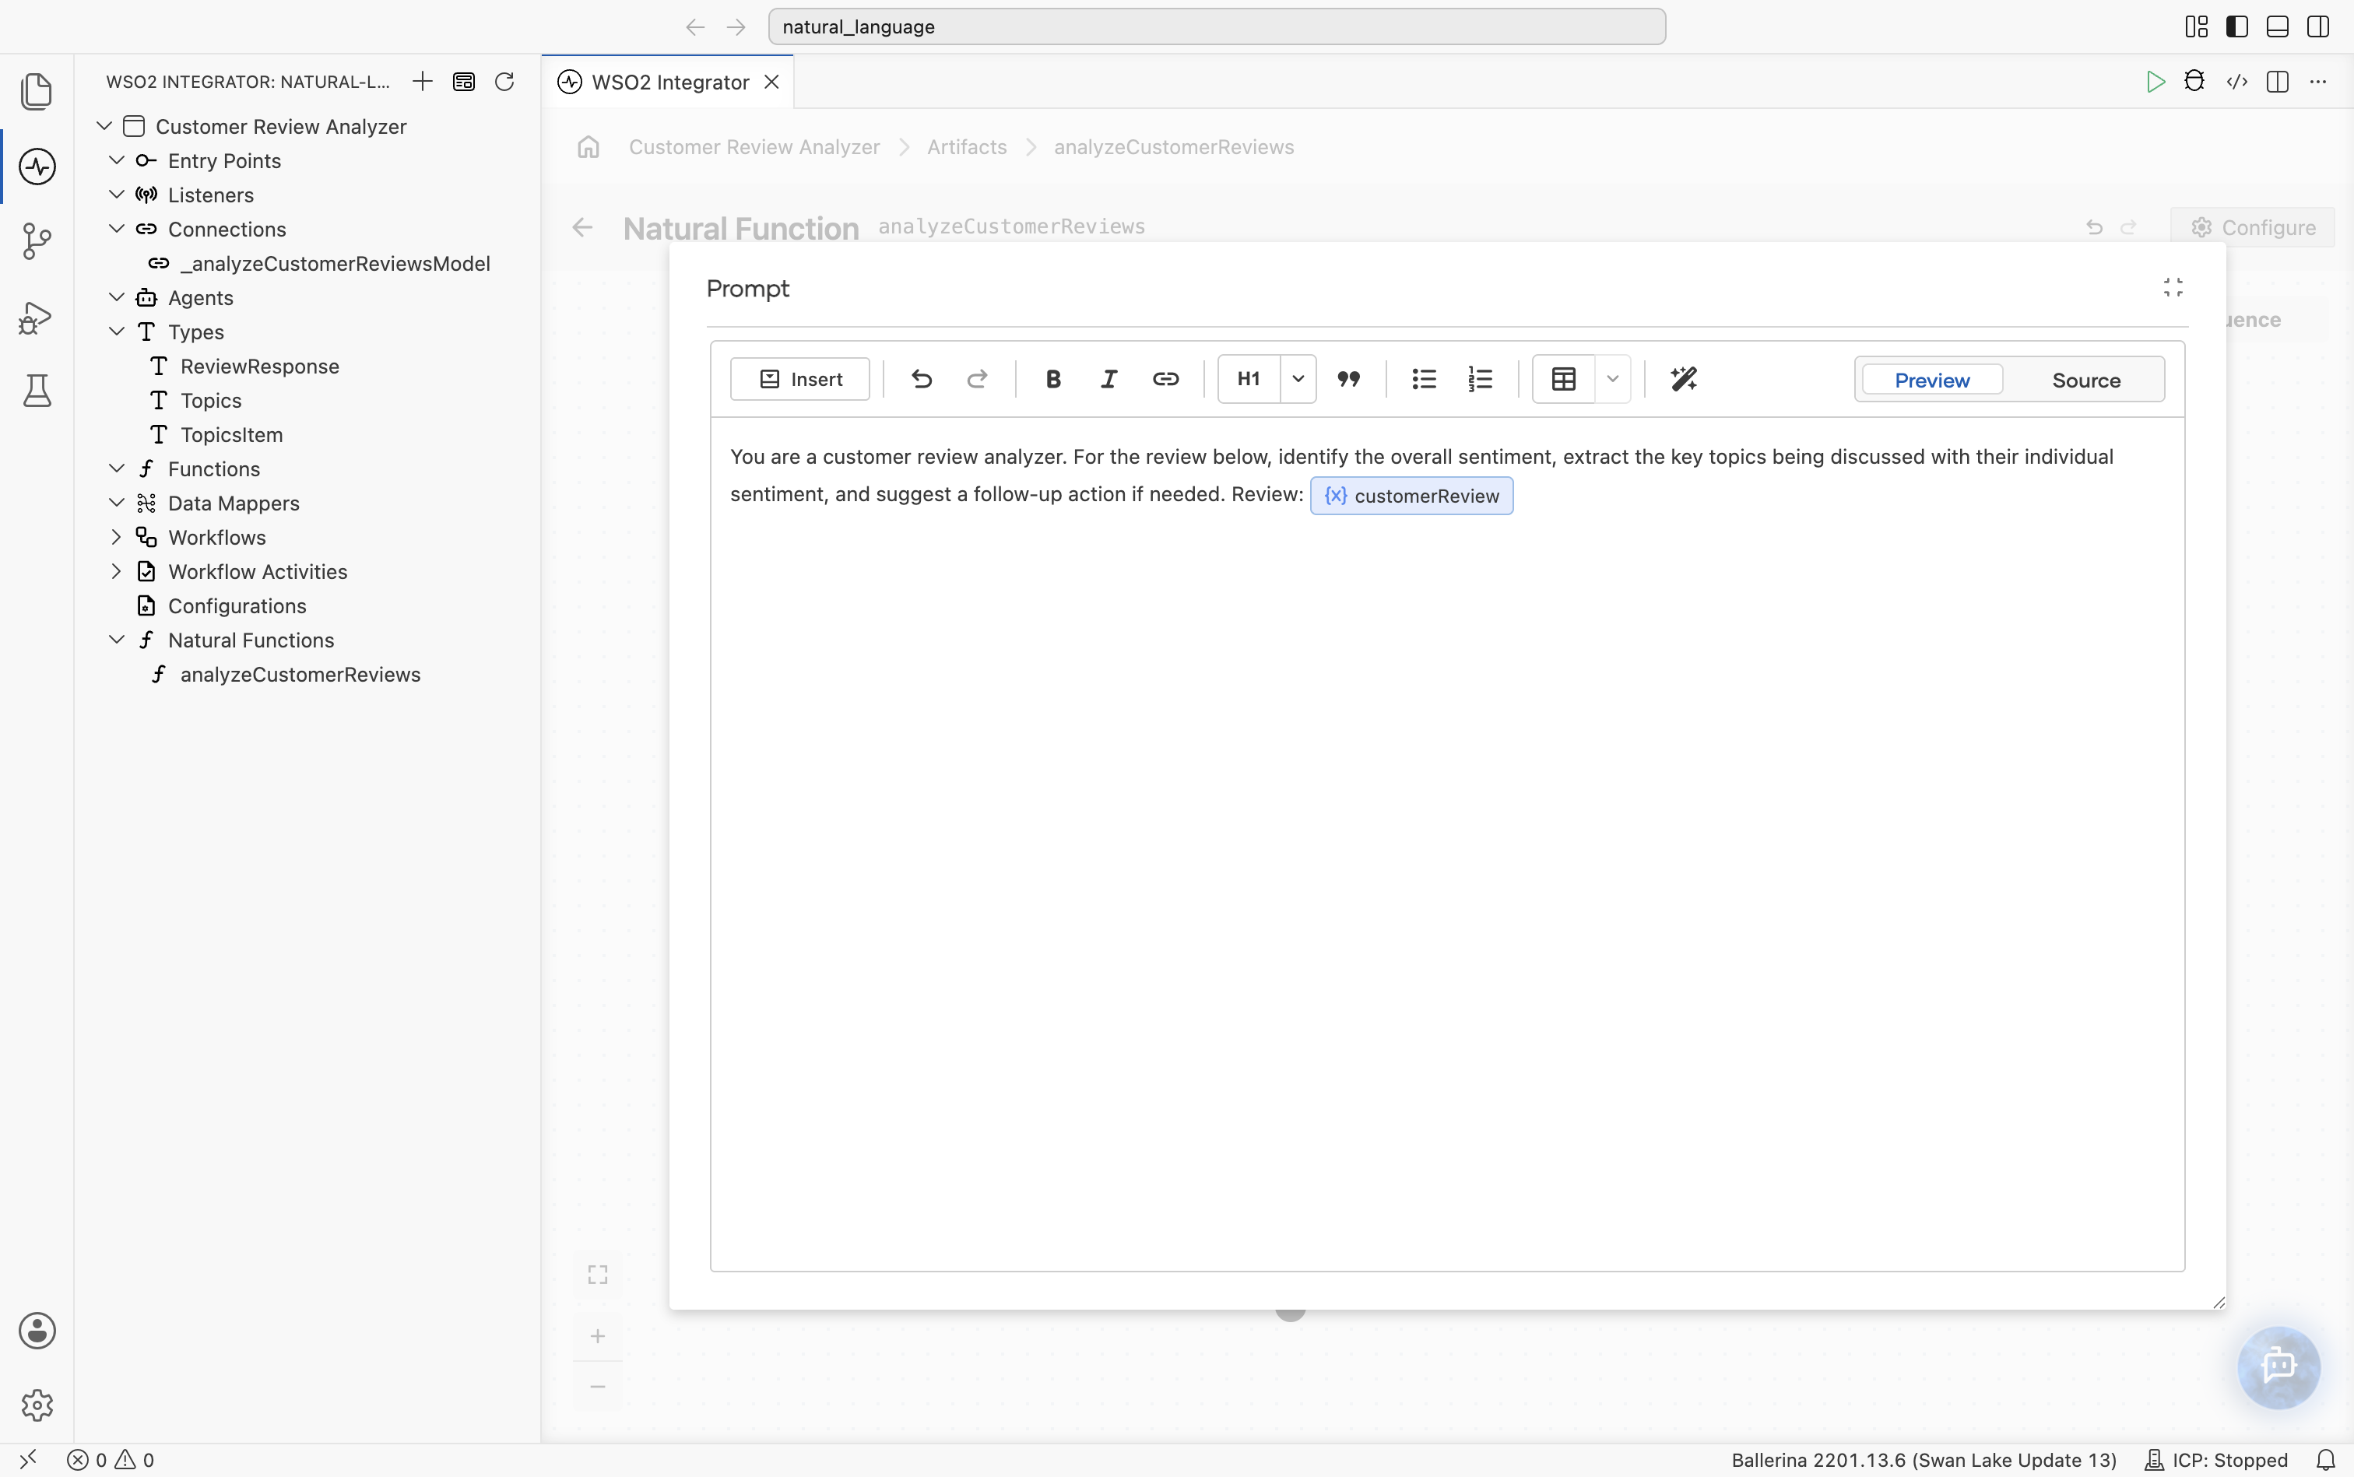Open _analyzeCustomerReviewsModel connection

334,264
